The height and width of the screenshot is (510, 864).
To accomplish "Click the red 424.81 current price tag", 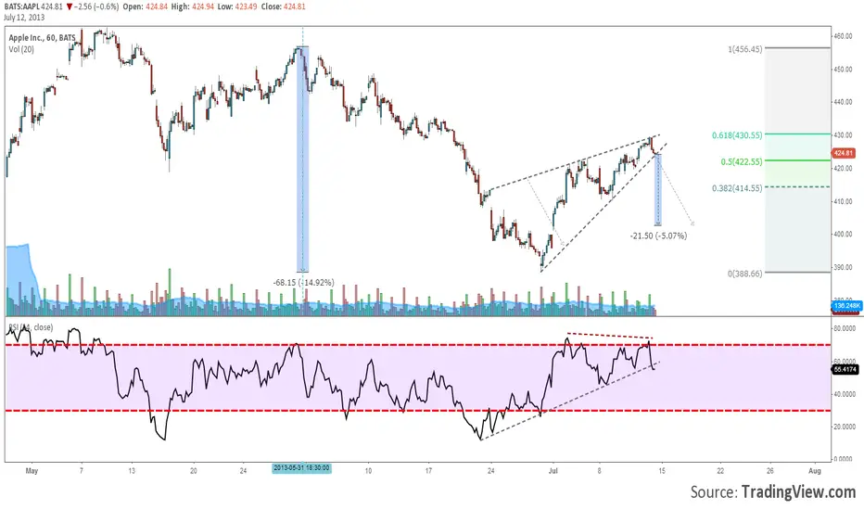I will click(844, 153).
